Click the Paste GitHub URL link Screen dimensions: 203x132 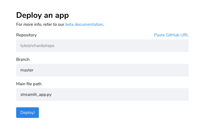pyautogui.click(x=171, y=35)
